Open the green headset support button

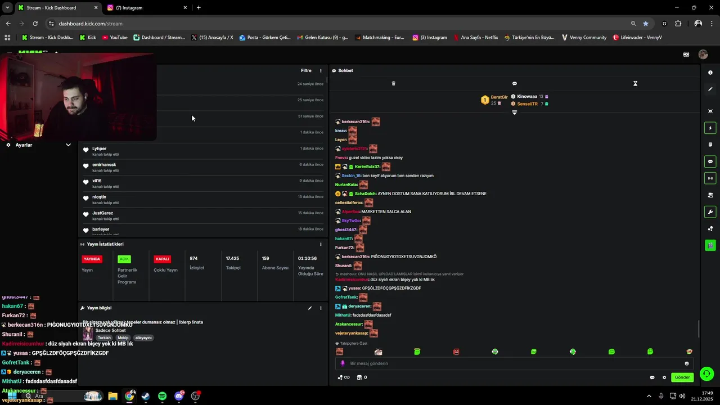coord(707,373)
